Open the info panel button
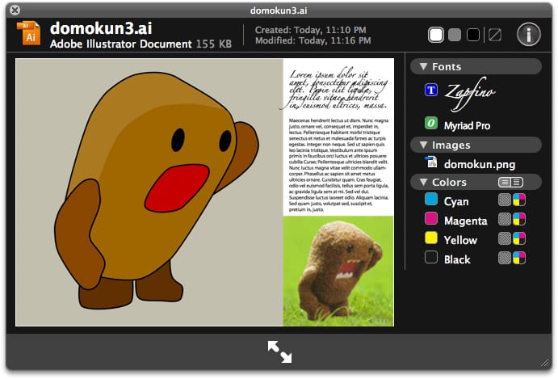This screenshot has height=379, width=558. tap(528, 35)
